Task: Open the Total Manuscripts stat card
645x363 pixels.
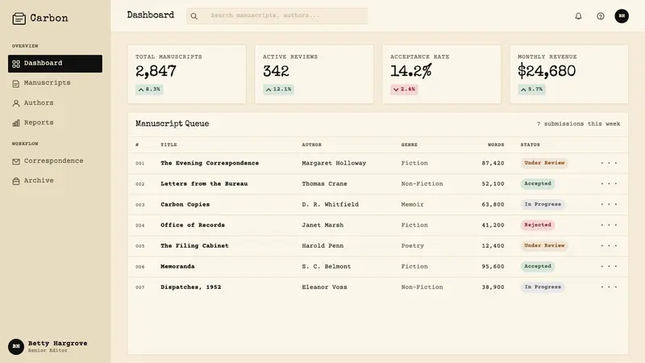Action: pos(187,74)
